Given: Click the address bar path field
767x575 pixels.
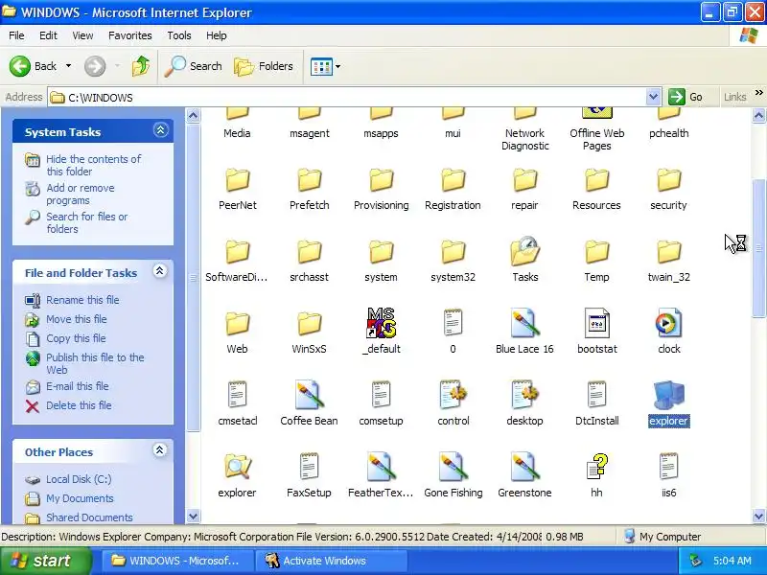Looking at the screenshot, I should 347,97.
